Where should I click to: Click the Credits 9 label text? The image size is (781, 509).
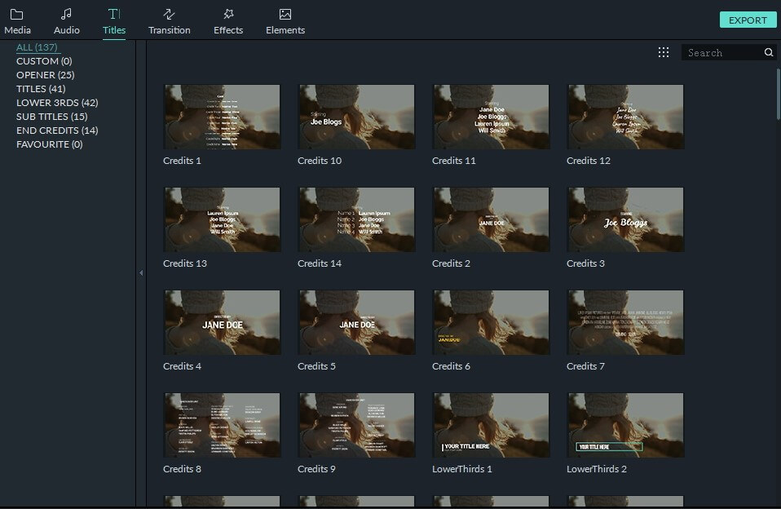coord(316,469)
